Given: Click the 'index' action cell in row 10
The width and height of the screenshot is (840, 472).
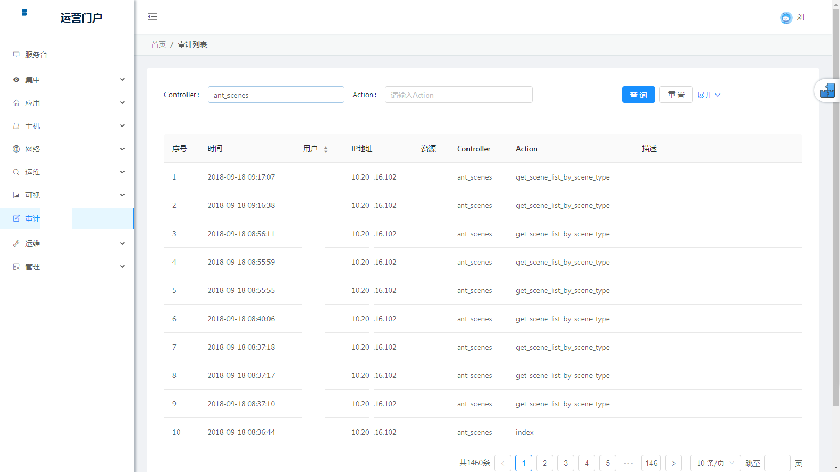Looking at the screenshot, I should tap(525, 432).
